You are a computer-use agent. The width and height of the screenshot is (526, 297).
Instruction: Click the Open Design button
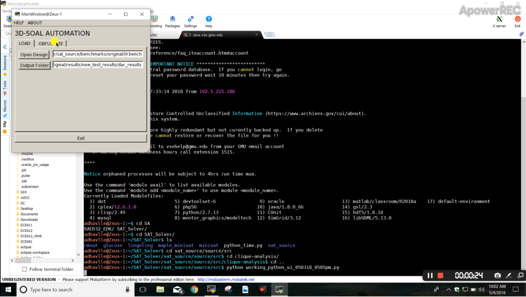34,55
